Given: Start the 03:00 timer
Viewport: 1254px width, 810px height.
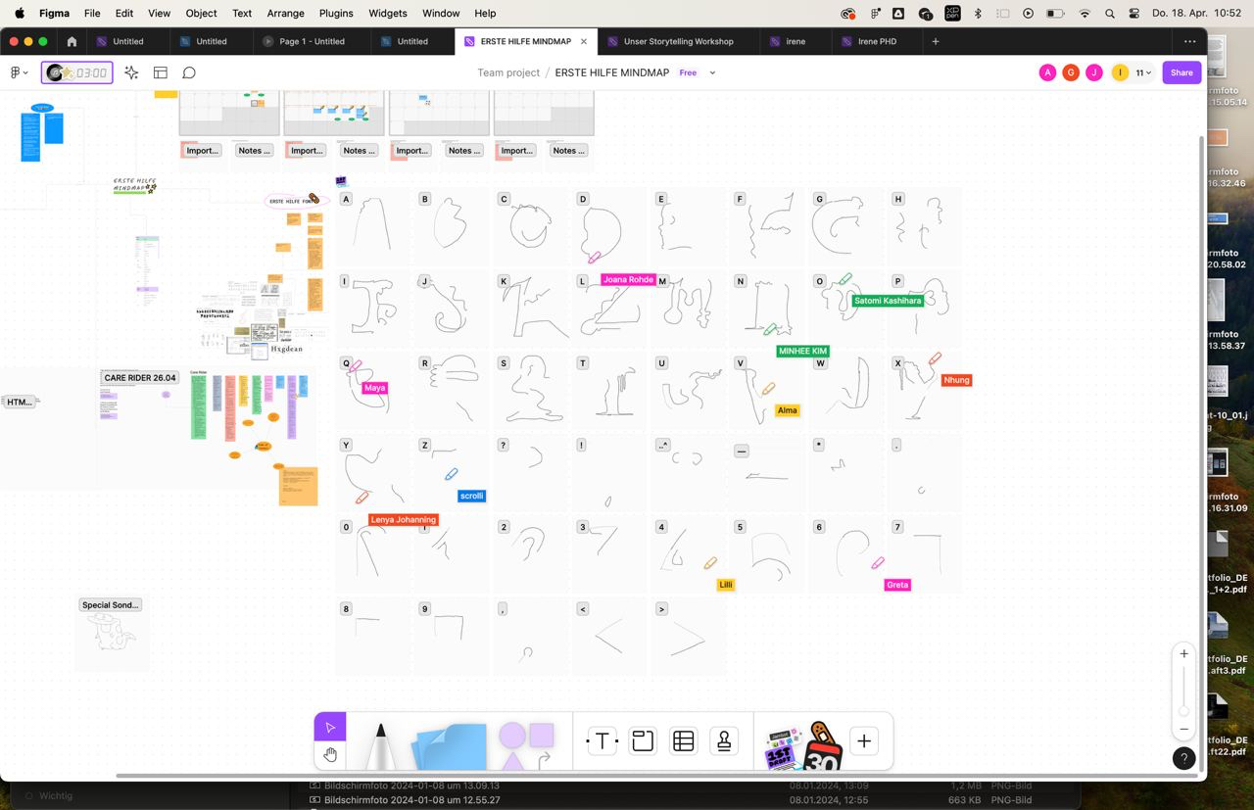Looking at the screenshot, I should point(77,72).
